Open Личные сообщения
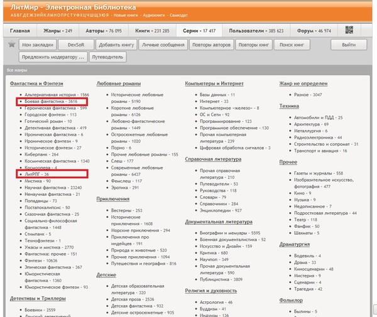Viewport: 377px width, 317px height. click(x=163, y=45)
